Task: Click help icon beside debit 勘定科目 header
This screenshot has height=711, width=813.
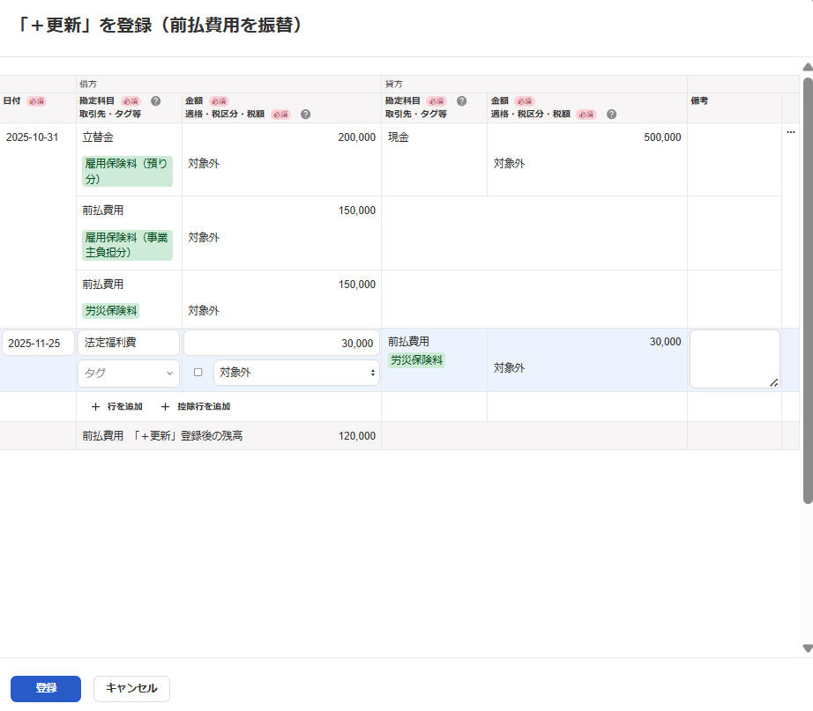Action: [155, 101]
